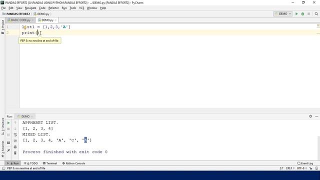Clear all console output with trash icon
Screen dimensions: 320x180
pos(15,153)
